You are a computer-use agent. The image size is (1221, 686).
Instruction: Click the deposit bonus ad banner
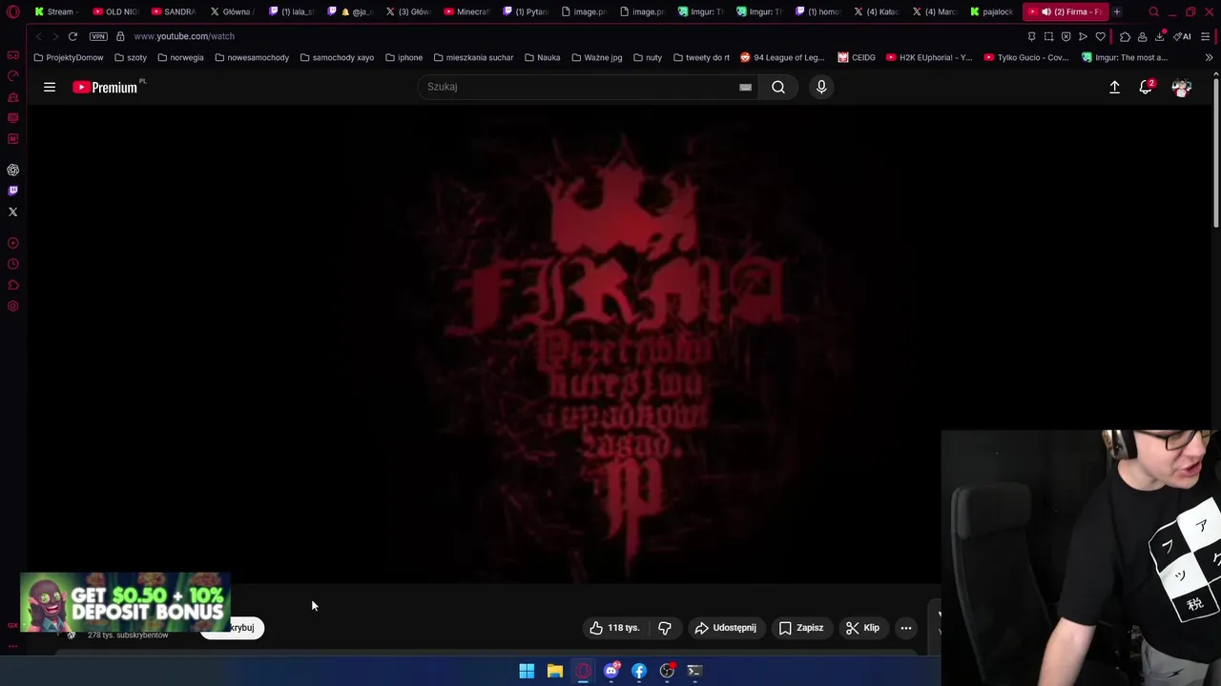pyautogui.click(x=125, y=602)
